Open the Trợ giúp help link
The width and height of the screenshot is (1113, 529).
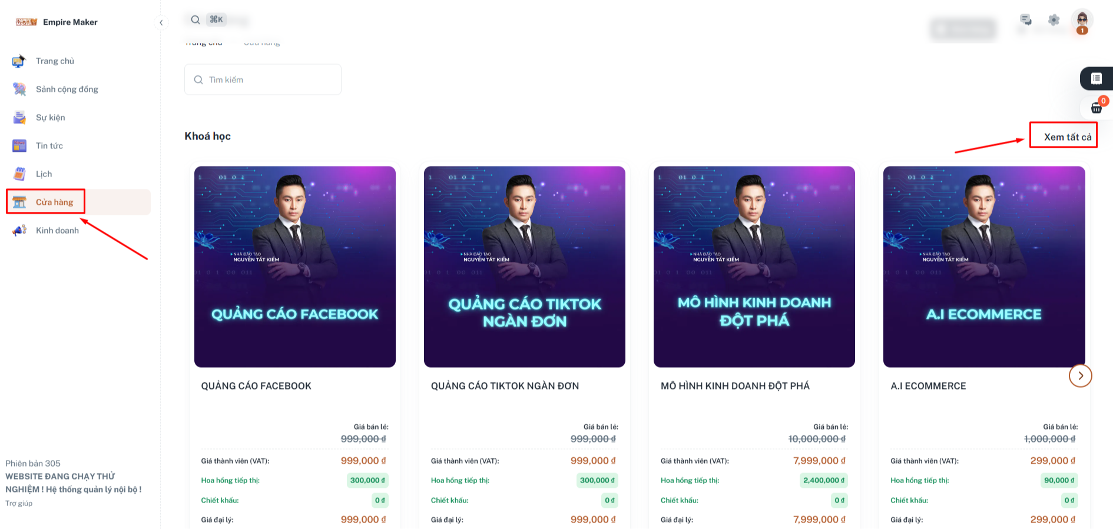(19, 504)
